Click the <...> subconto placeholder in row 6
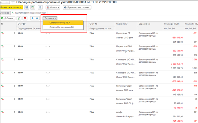The image size is (198, 123). [x=48, y=99]
